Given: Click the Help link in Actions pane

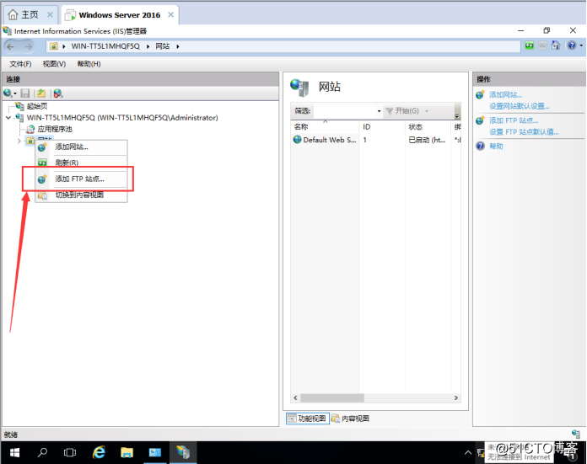Looking at the screenshot, I should [x=496, y=147].
